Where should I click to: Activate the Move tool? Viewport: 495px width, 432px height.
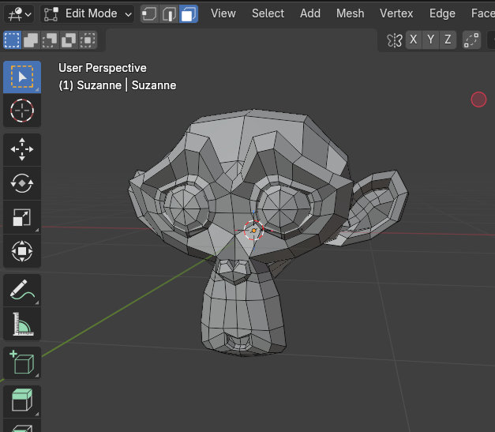tap(22, 149)
